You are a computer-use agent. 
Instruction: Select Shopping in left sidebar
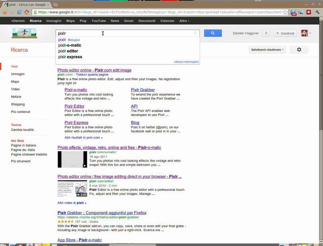pos(18,104)
